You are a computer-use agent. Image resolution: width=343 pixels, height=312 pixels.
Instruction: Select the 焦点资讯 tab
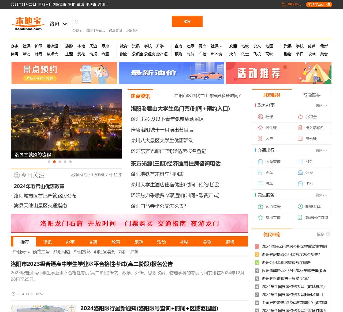pyautogui.click(x=140, y=96)
